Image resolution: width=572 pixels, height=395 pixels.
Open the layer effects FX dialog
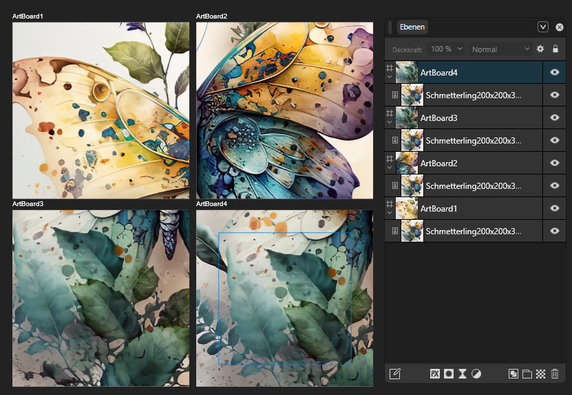pyautogui.click(x=435, y=374)
